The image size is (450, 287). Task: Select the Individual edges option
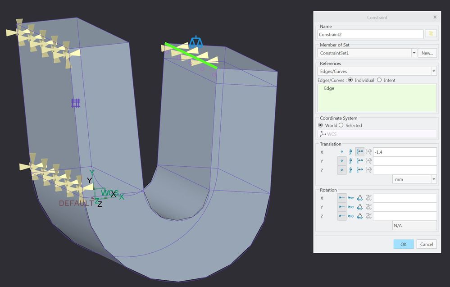click(351, 80)
